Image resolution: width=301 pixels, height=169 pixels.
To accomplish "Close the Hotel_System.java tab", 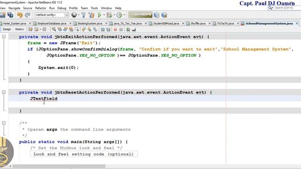I will click(30, 23).
